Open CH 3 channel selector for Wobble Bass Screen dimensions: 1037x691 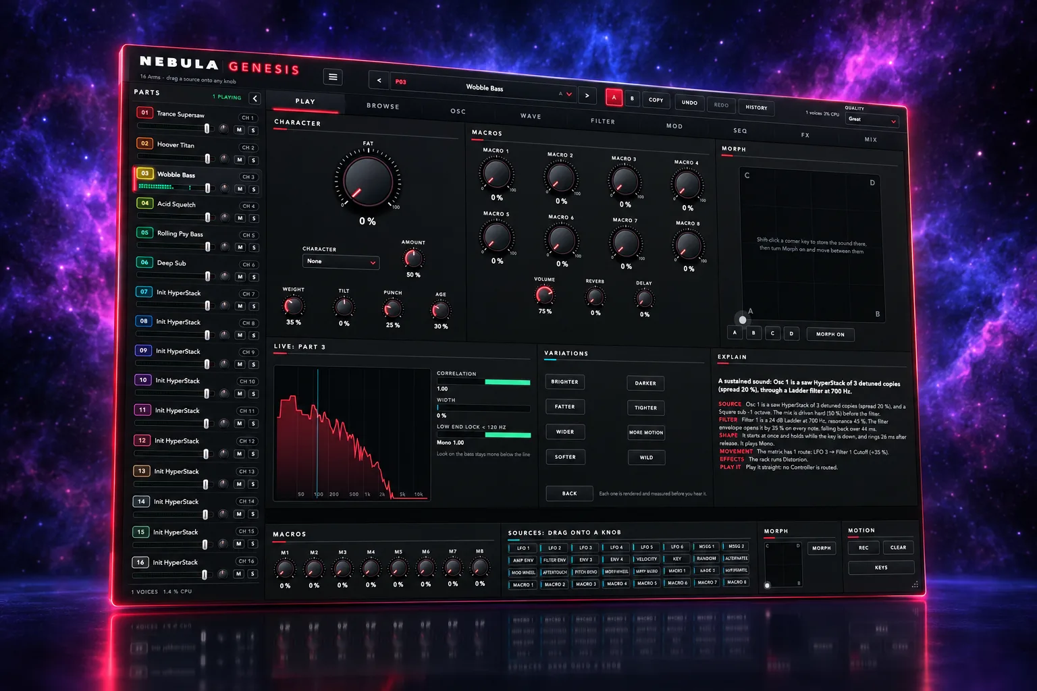248,177
